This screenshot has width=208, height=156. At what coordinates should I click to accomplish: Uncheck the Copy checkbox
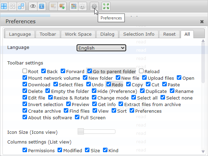128,84
